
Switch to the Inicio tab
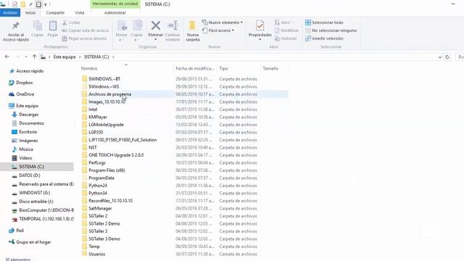tap(30, 13)
